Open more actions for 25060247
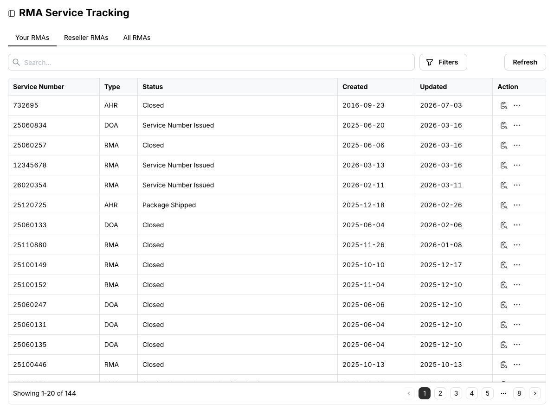This screenshot has width=554, height=410. [517, 305]
